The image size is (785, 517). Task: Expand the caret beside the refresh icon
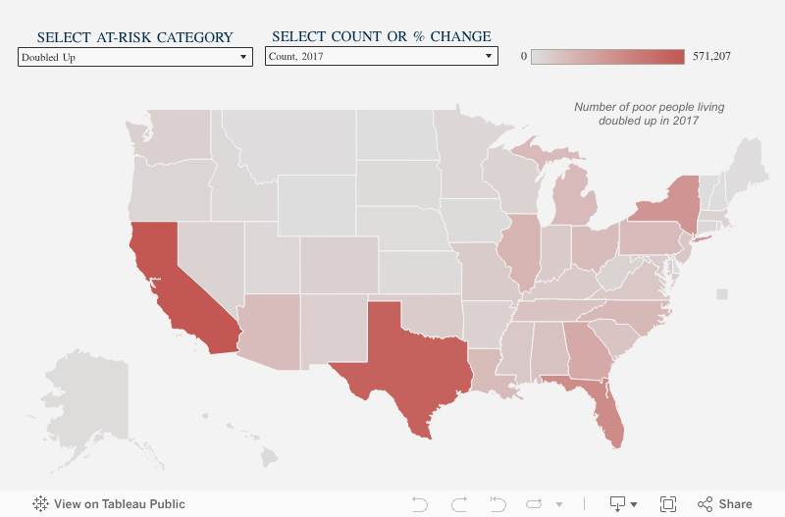tap(558, 504)
